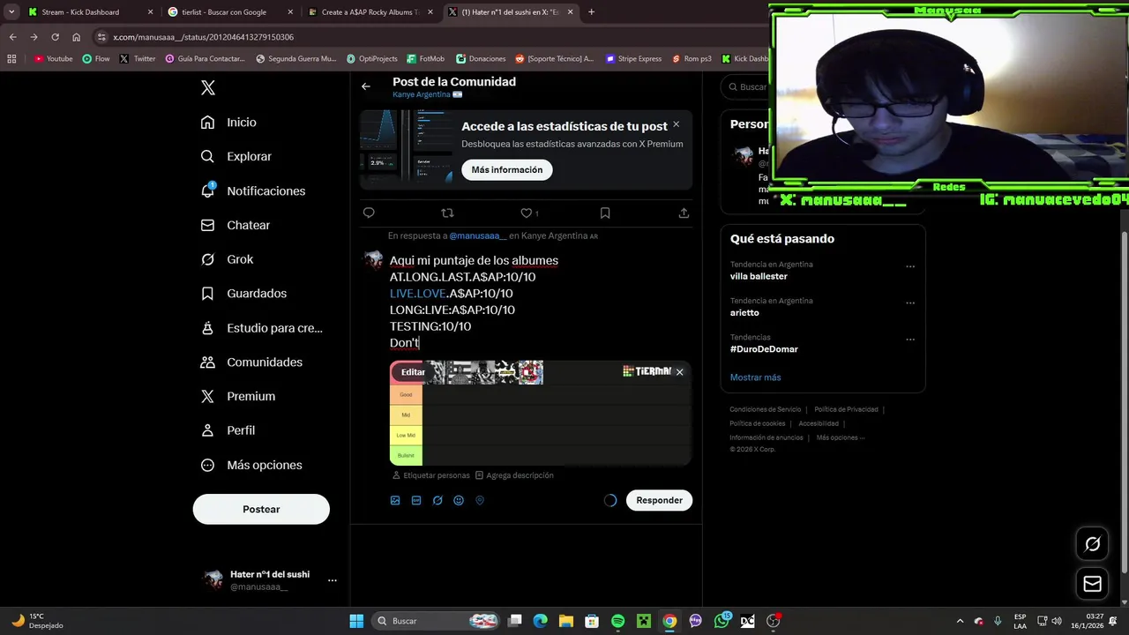Screen dimensions: 1129x635
Task: Open WhatsApp from taskbar
Action: 722,621
